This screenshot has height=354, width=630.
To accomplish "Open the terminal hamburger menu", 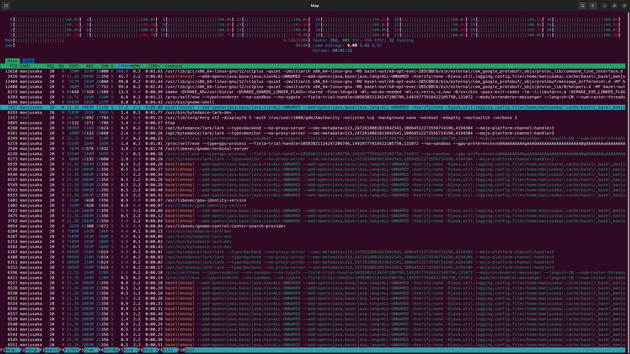I will (x=595, y=6).
